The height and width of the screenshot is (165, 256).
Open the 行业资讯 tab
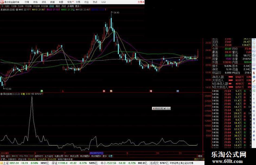(42, 159)
